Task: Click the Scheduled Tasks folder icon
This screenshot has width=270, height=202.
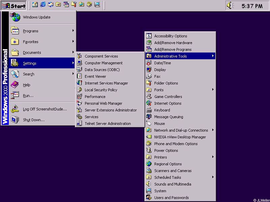Action: (149, 177)
